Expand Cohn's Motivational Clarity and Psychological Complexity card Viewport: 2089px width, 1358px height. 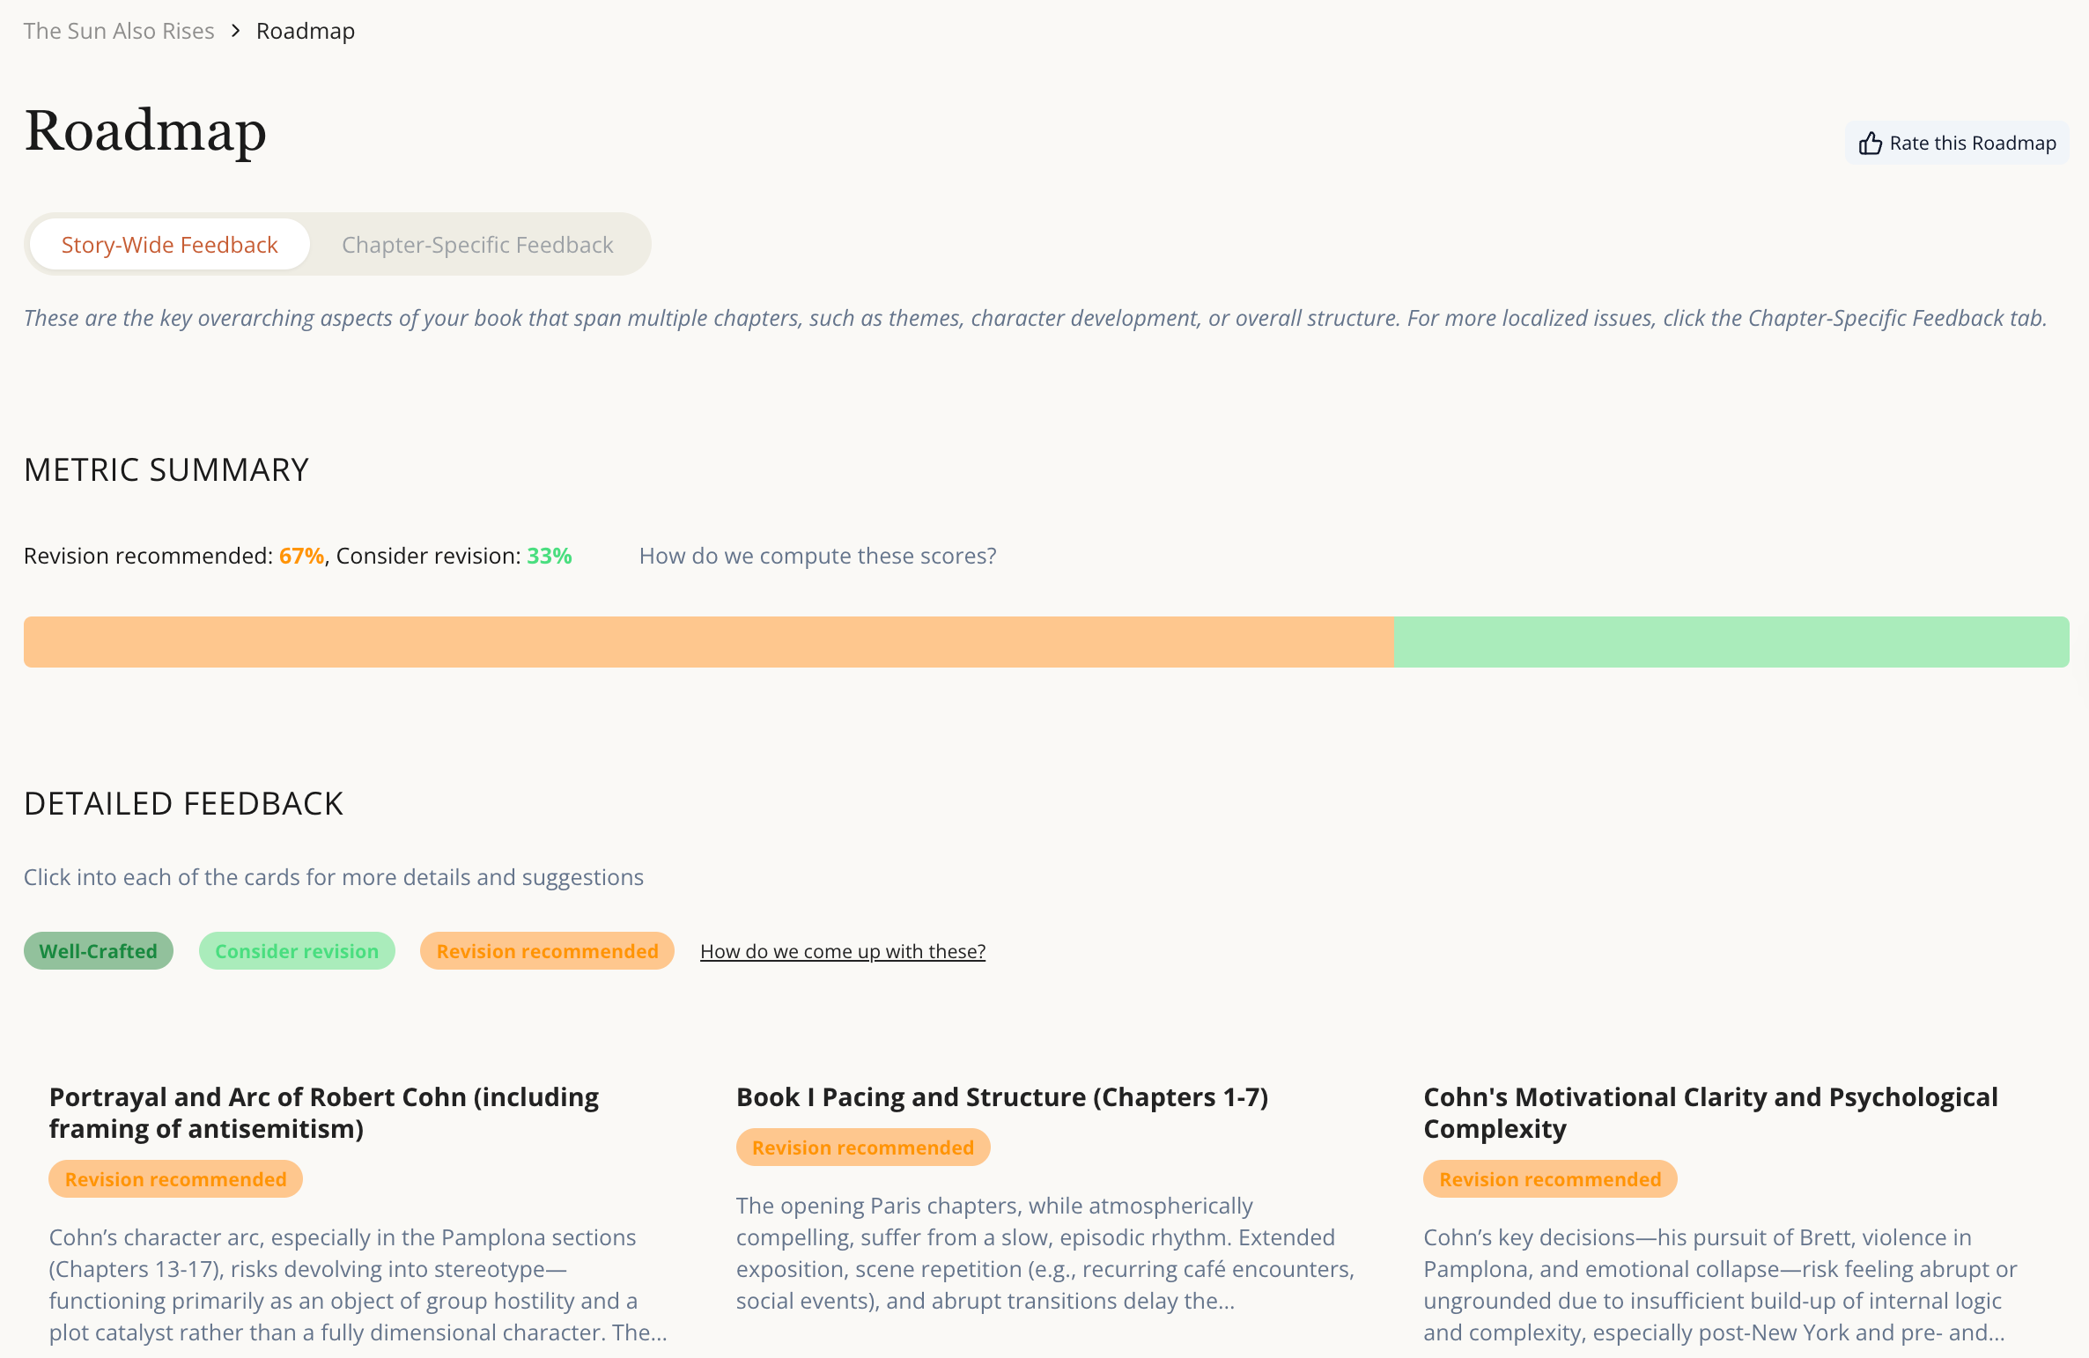click(x=1709, y=1112)
